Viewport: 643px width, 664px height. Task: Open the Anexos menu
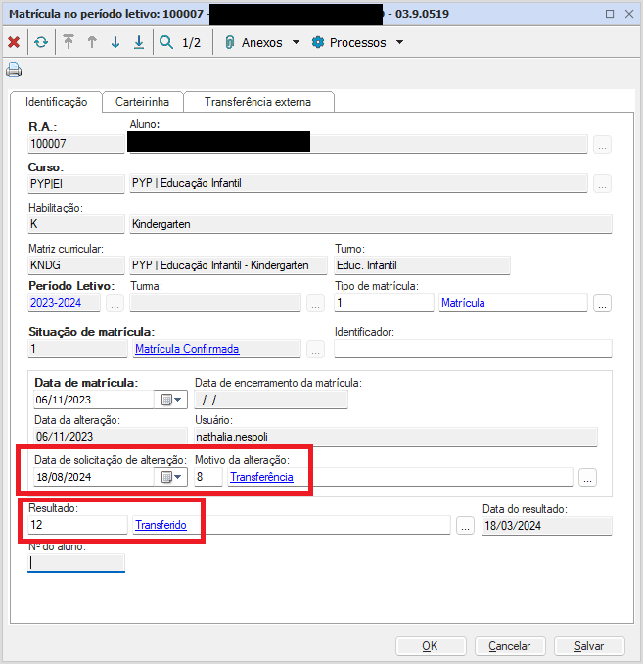261,43
